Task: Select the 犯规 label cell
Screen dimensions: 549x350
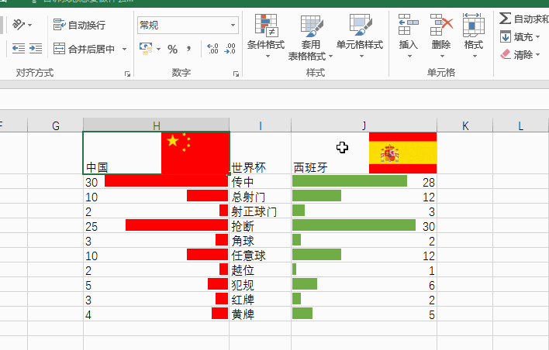Action: point(260,285)
